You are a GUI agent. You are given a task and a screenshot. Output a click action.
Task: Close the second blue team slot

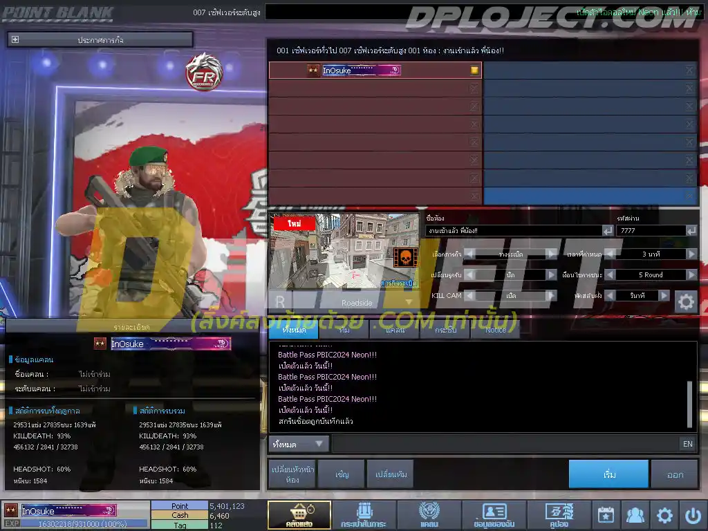pyautogui.click(x=689, y=88)
